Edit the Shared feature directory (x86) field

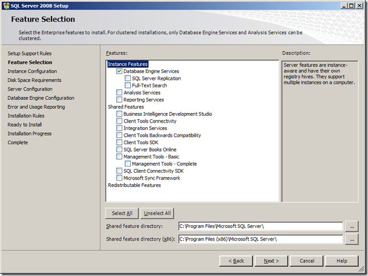pyautogui.click(x=261, y=239)
